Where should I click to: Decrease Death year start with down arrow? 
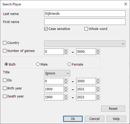(66, 99)
